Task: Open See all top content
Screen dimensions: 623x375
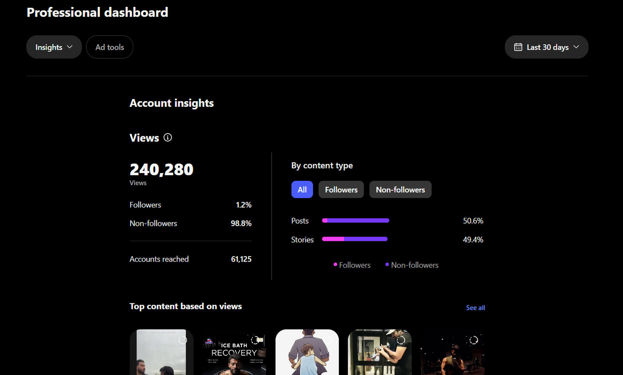Action: coord(475,308)
